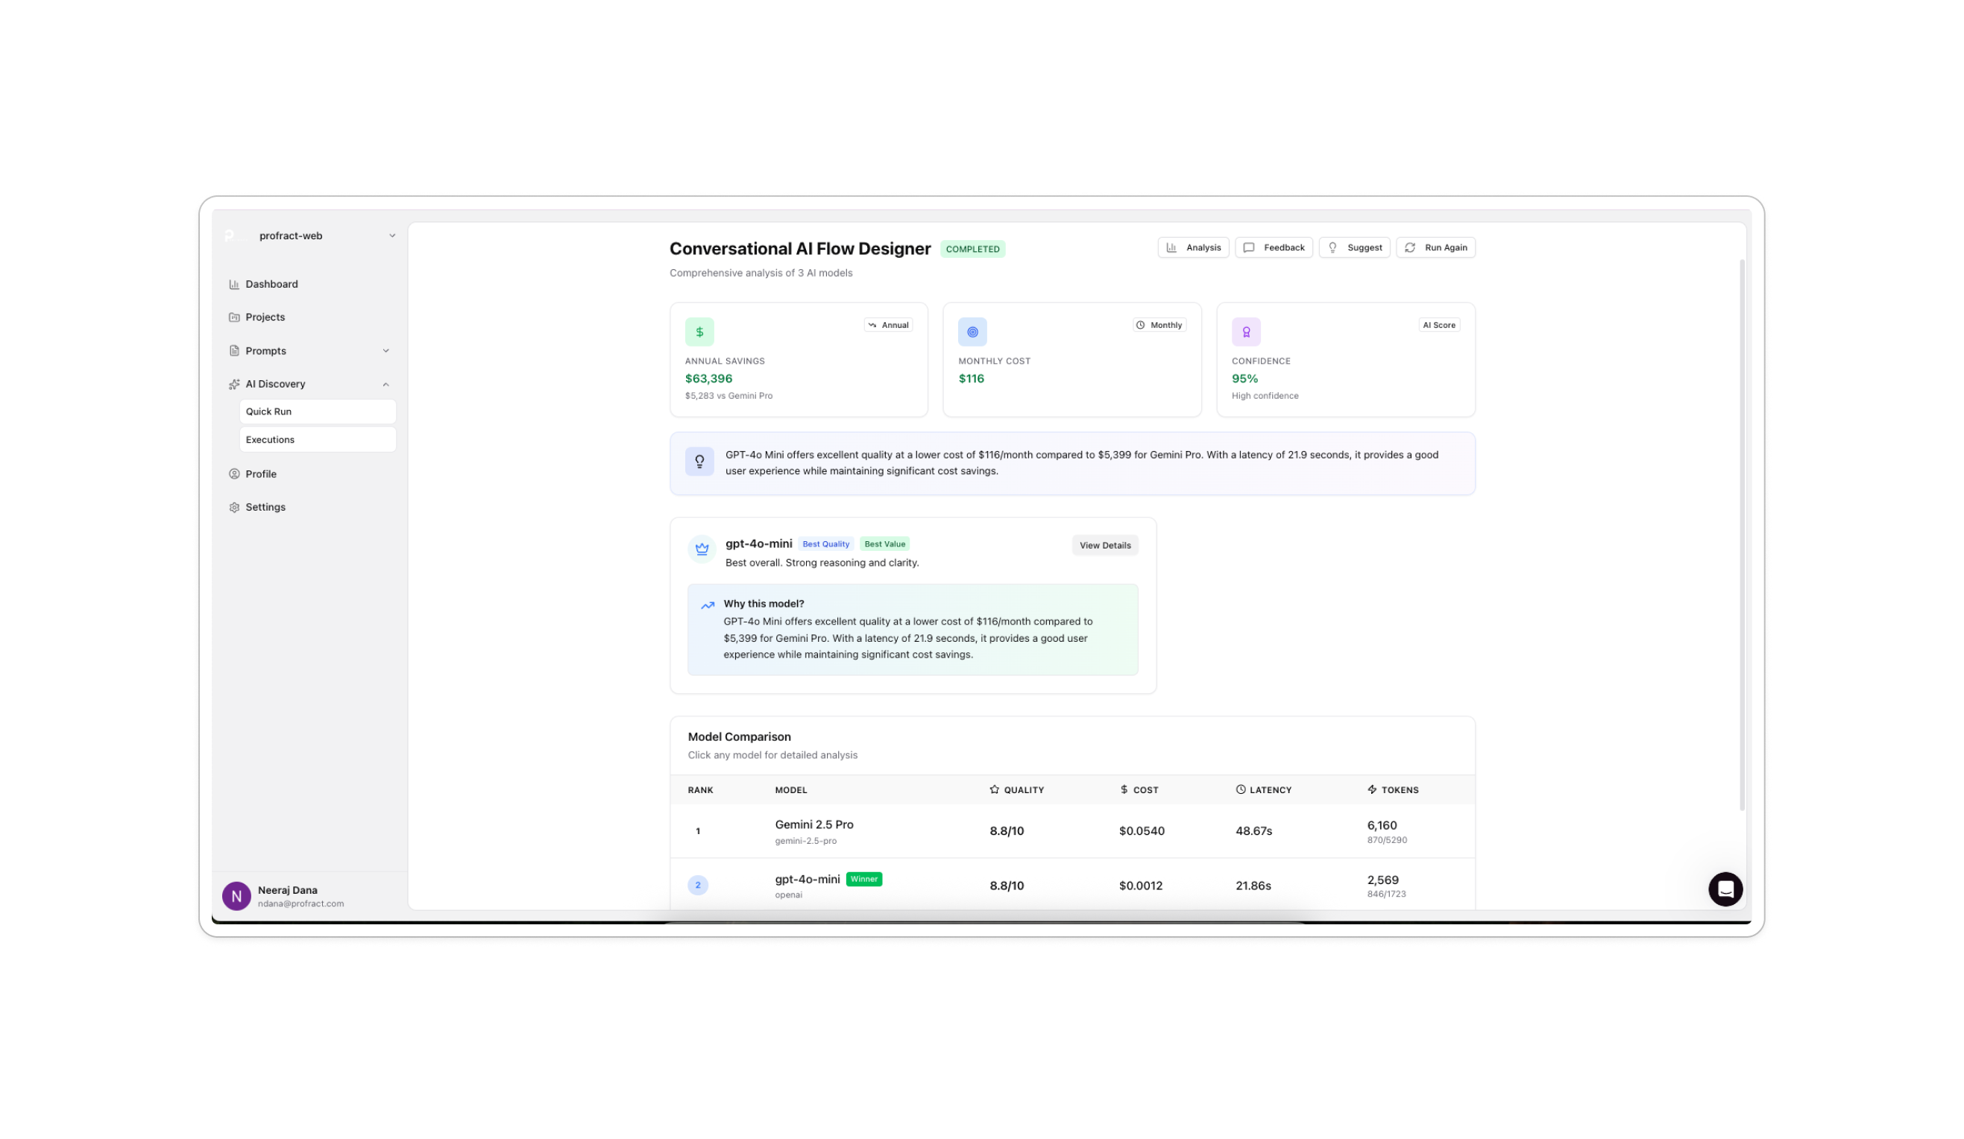Viewport: 1964px width, 1139px height.
Task: Collapse the AI Discovery section
Action: pyautogui.click(x=385, y=383)
